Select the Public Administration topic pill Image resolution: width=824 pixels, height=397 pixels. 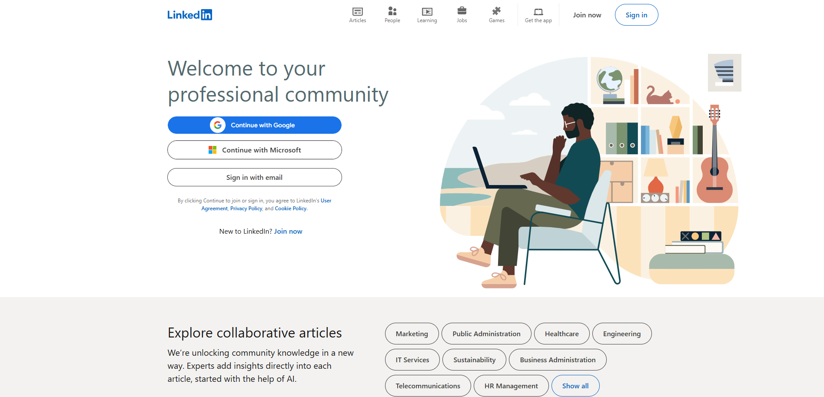tap(486, 334)
